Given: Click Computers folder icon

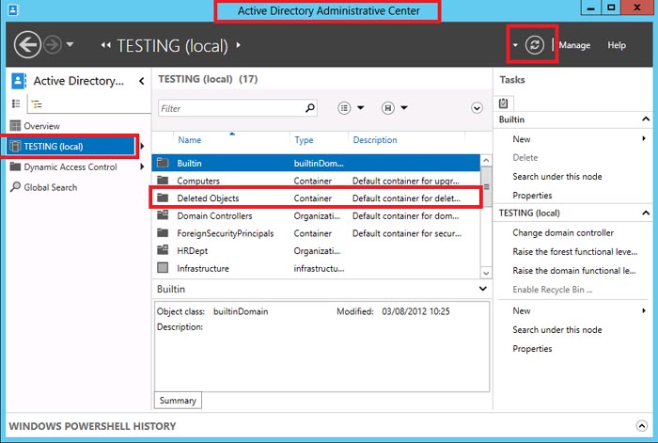Looking at the screenshot, I should [x=163, y=181].
